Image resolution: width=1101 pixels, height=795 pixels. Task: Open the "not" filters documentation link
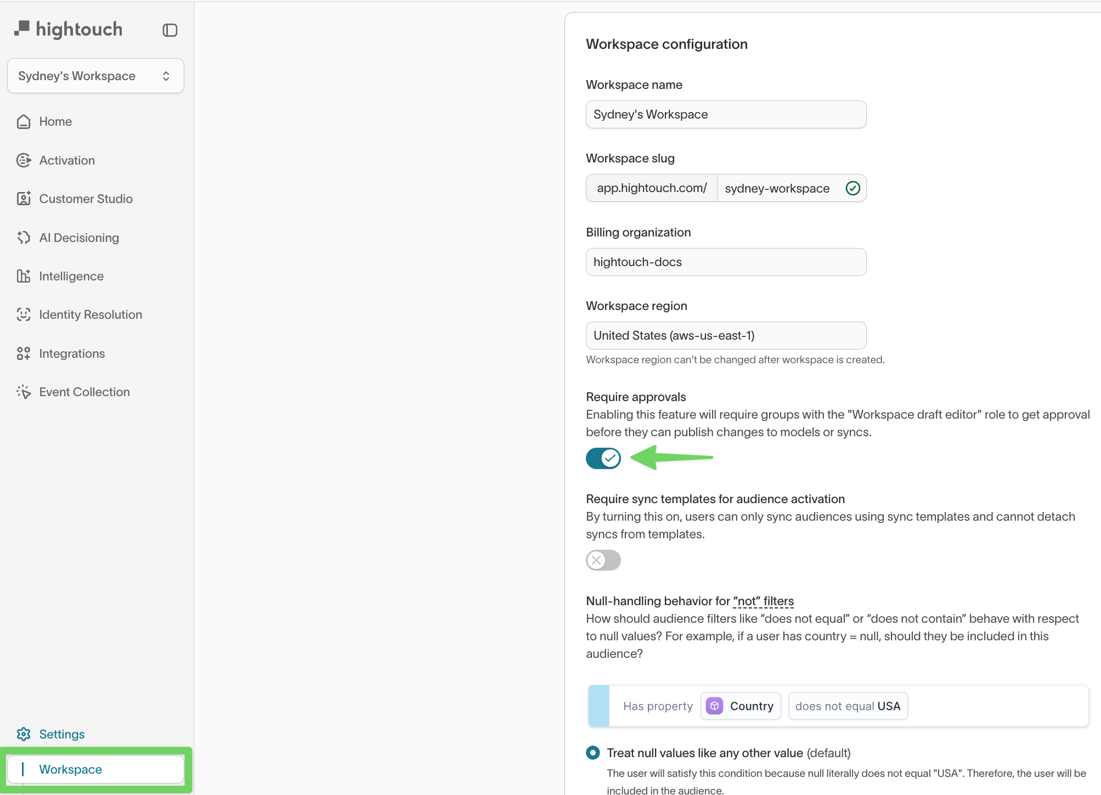pyautogui.click(x=763, y=601)
